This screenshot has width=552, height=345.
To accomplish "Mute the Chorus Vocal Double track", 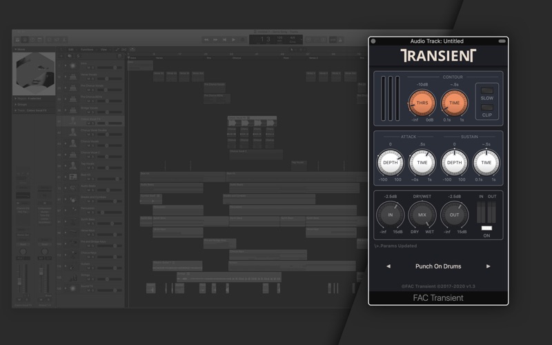I will pyautogui.click(x=89, y=135).
